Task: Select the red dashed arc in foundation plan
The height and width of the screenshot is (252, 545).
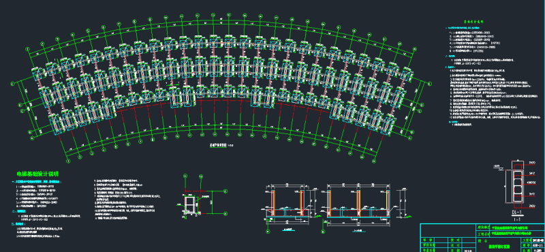Action: 223,101
